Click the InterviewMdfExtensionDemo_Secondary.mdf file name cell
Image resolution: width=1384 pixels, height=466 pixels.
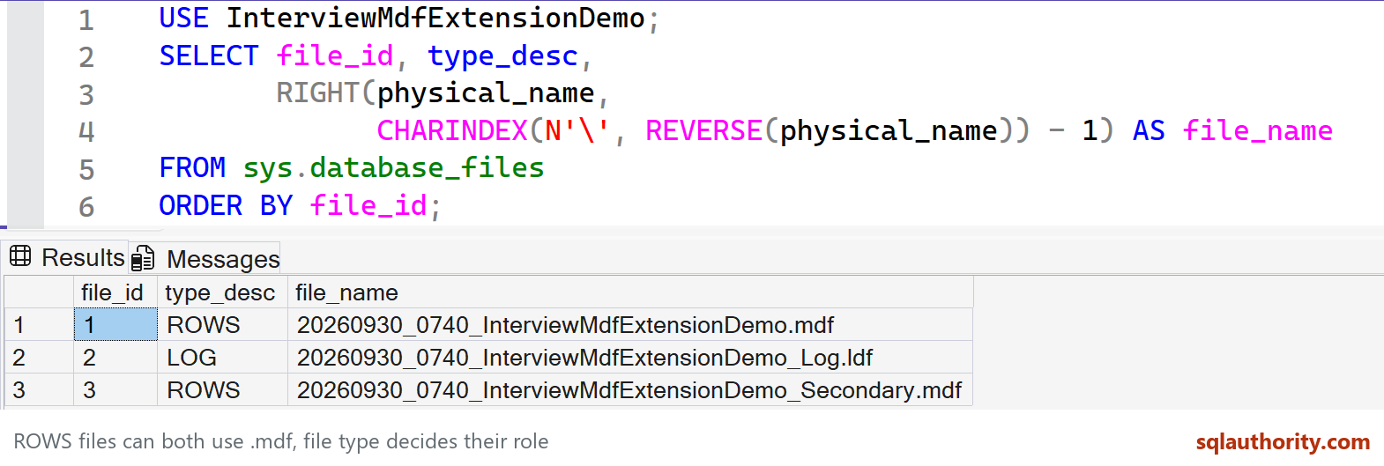click(x=630, y=390)
